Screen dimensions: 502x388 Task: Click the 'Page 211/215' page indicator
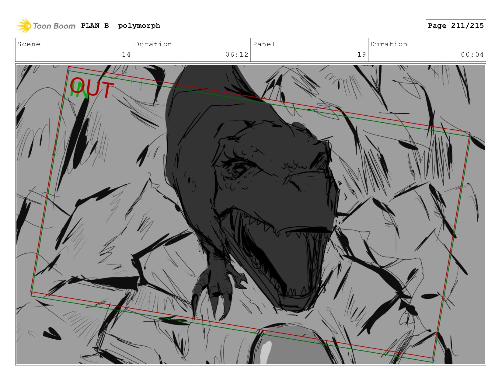coord(456,26)
